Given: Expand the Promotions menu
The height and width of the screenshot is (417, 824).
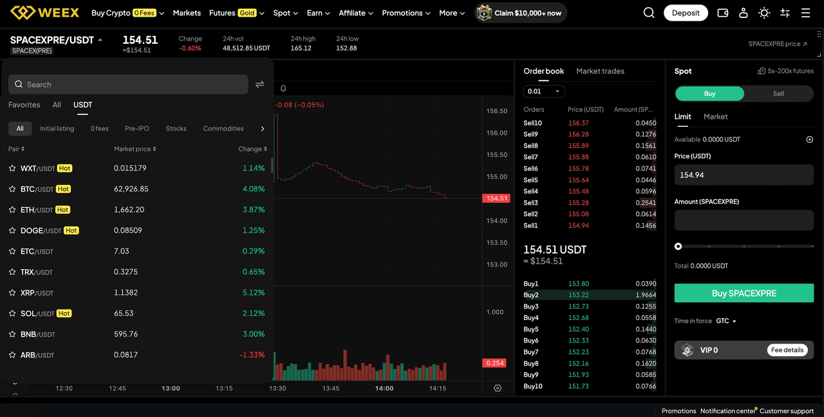Looking at the screenshot, I should pos(406,13).
